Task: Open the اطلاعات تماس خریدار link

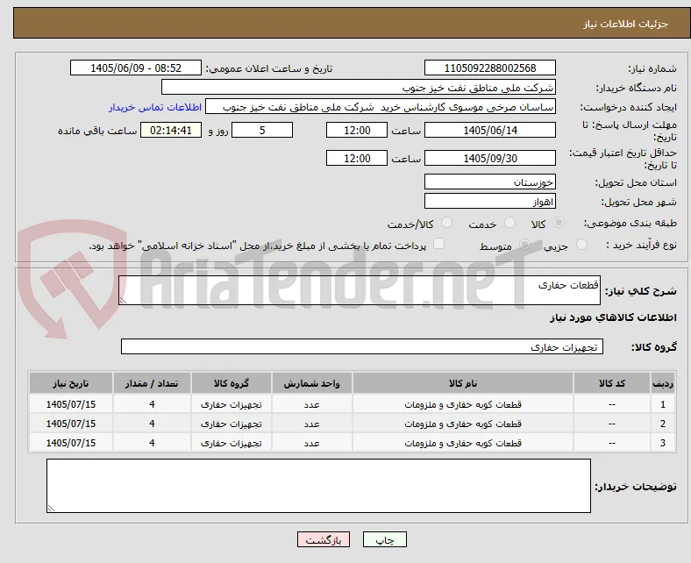Action: point(155,107)
